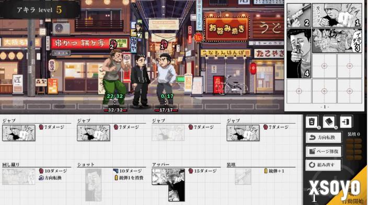Click the green 22/32 damage preview text
The height and width of the screenshot is (205, 368).
(x=114, y=97)
